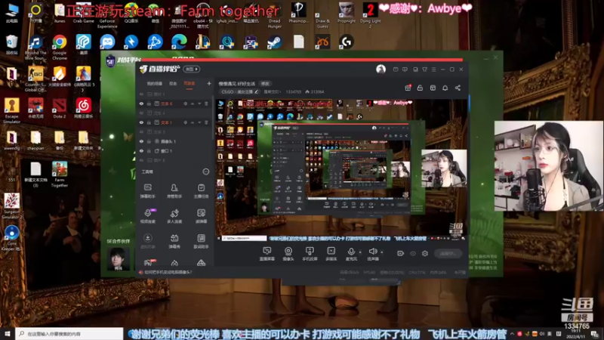Click the 直播屏幕 screen capture source button
Screen dimensions: 604x340
pyautogui.click(x=267, y=254)
